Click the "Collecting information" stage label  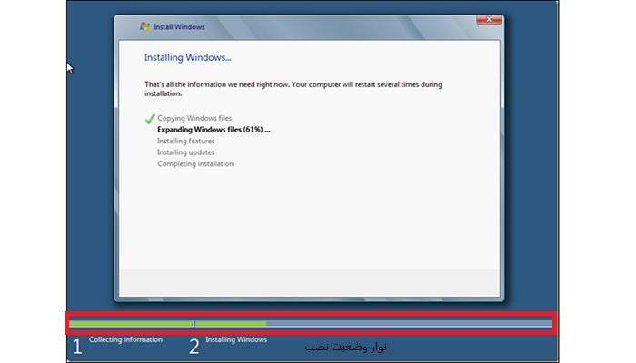click(125, 340)
